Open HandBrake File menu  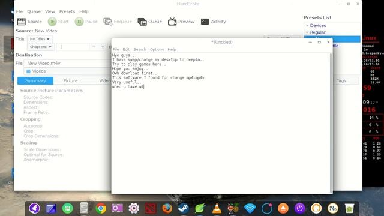coord(19,11)
